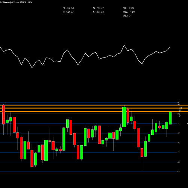Click the 71 price axis label
This screenshot has height=188, width=188.
(179, 152)
